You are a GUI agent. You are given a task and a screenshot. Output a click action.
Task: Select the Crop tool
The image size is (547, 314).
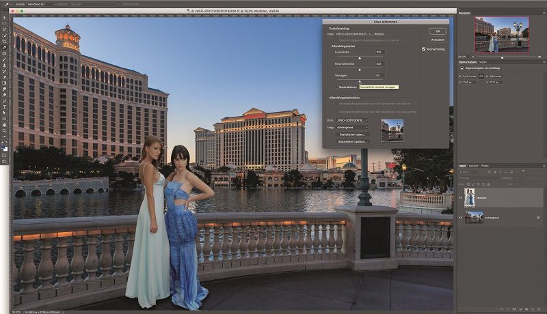click(x=4, y=42)
